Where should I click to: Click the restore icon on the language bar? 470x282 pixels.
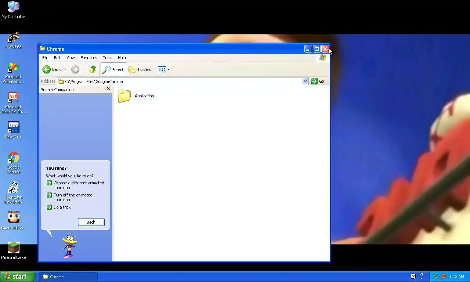(x=422, y=275)
